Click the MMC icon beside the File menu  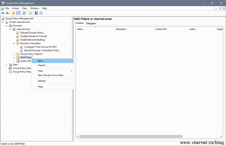[x=2, y=8]
